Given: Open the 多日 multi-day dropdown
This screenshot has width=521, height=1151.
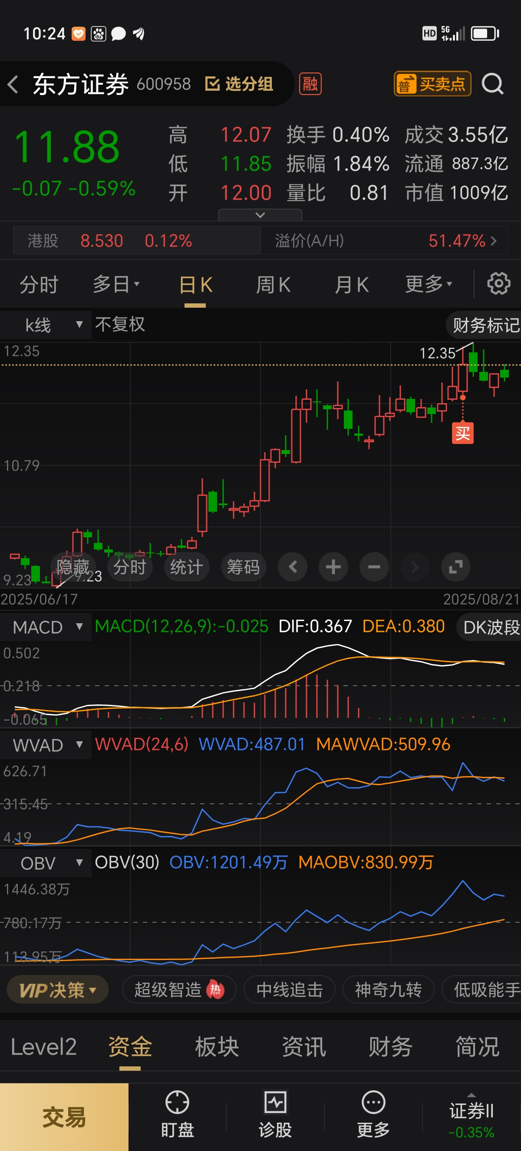Looking at the screenshot, I should click(116, 285).
